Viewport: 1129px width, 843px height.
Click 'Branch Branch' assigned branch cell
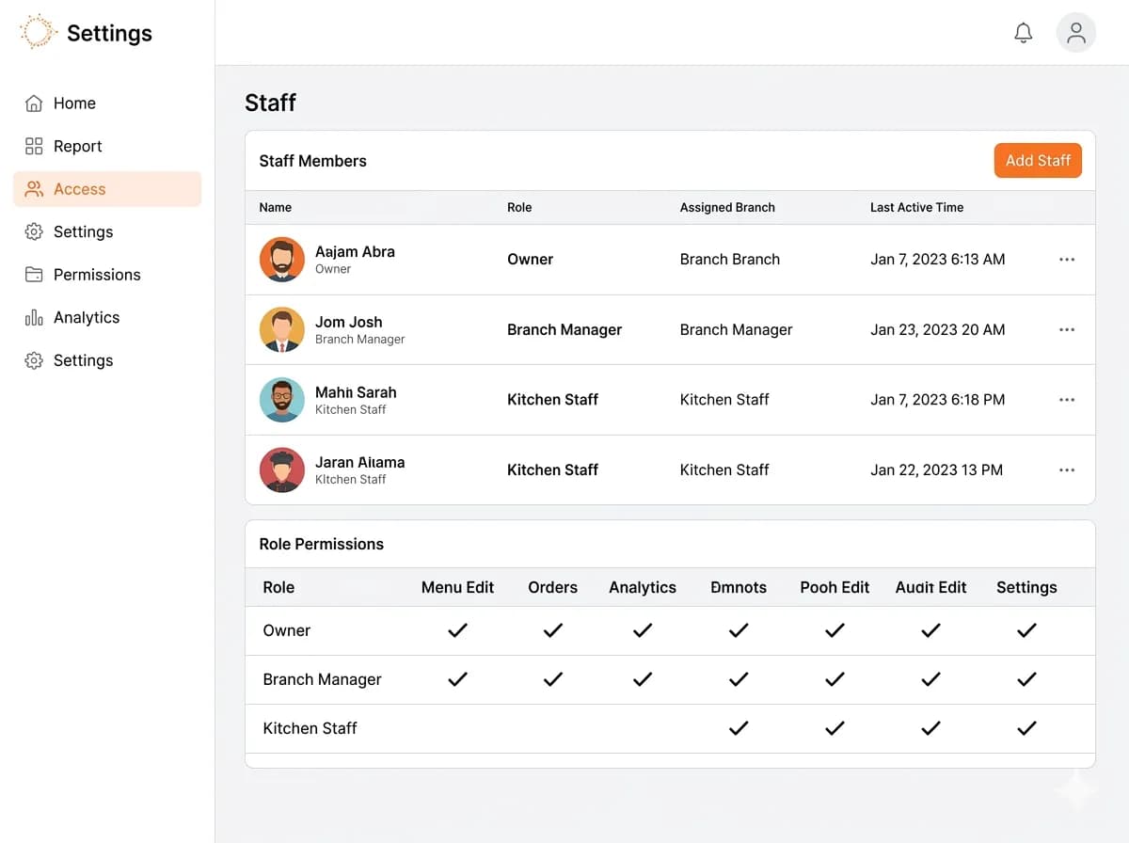point(730,260)
